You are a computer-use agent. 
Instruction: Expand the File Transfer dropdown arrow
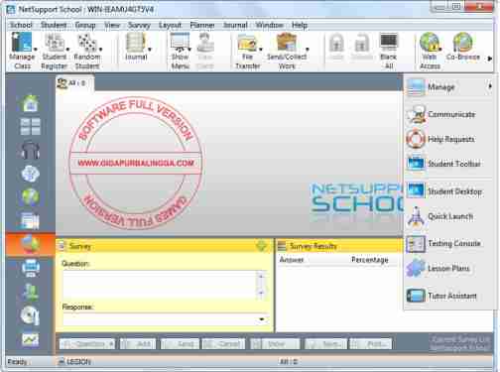click(261, 50)
